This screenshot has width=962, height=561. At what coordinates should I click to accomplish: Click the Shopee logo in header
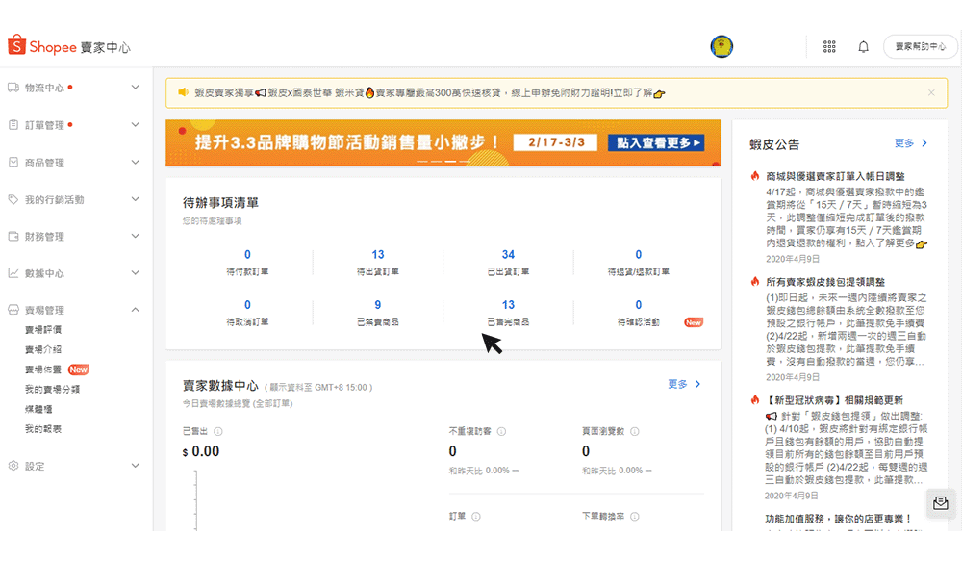click(x=69, y=46)
